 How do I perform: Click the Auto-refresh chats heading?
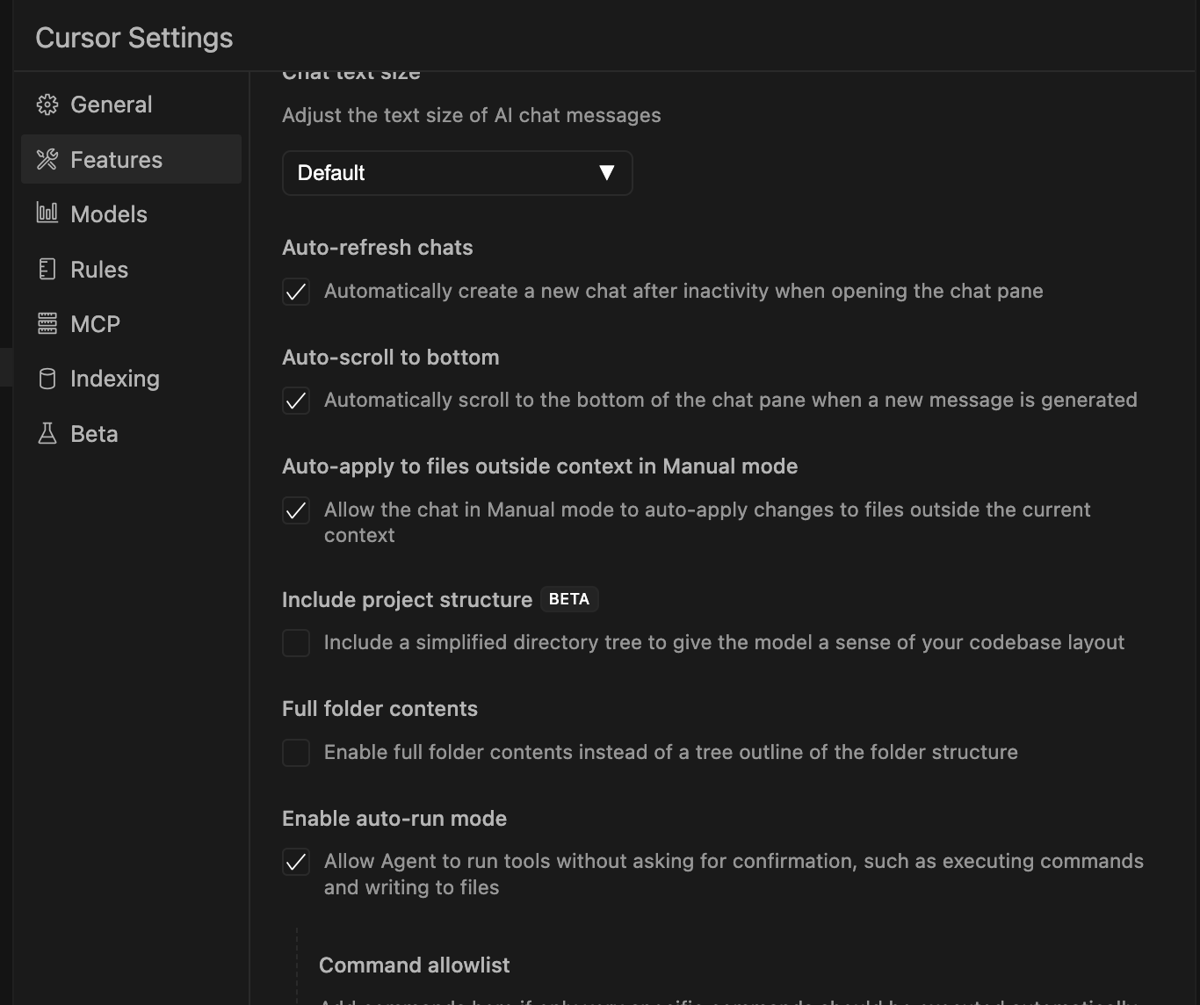click(377, 248)
